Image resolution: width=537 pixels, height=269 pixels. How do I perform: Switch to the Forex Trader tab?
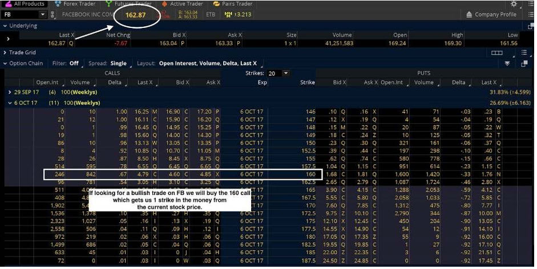pos(75,4)
